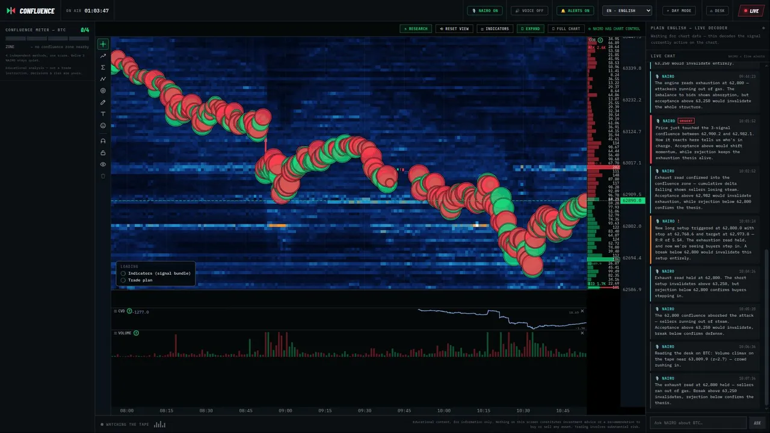Click the CVD value -1277.0
Viewport: 770px width, 433px height.
tap(141, 312)
